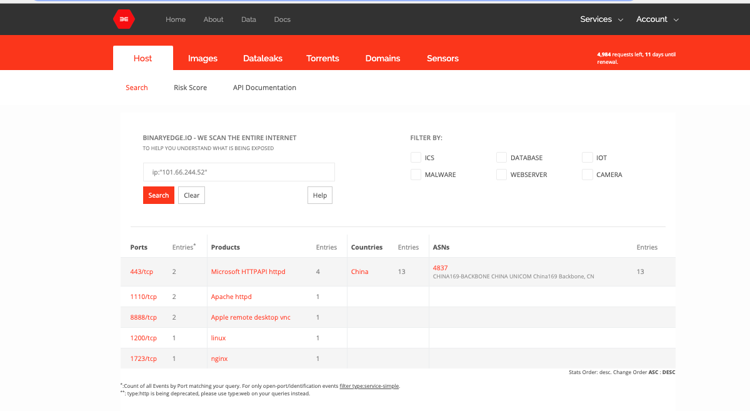Filter by Microsoft HTTPAPI httpd product
The width and height of the screenshot is (750, 411).
(248, 271)
